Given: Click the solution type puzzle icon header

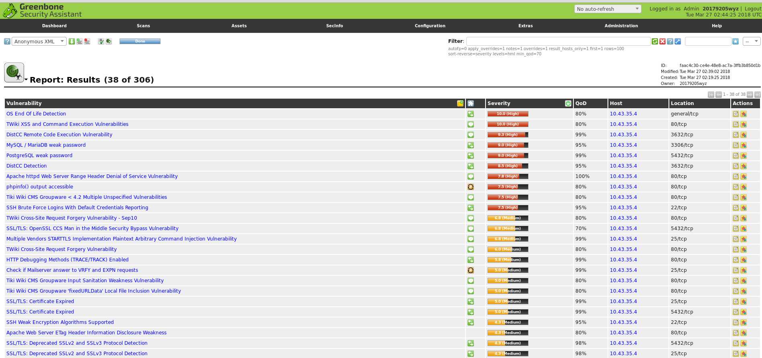Looking at the screenshot, I should click(471, 103).
